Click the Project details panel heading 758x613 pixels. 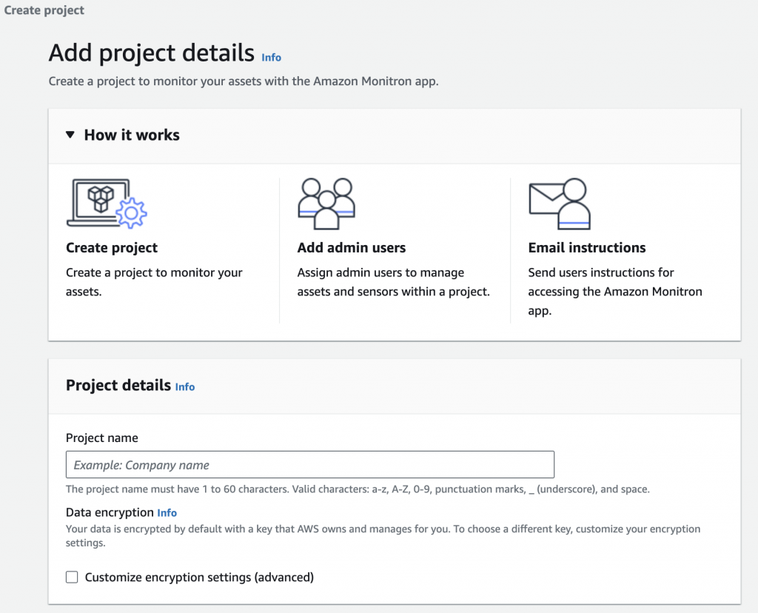click(x=118, y=385)
